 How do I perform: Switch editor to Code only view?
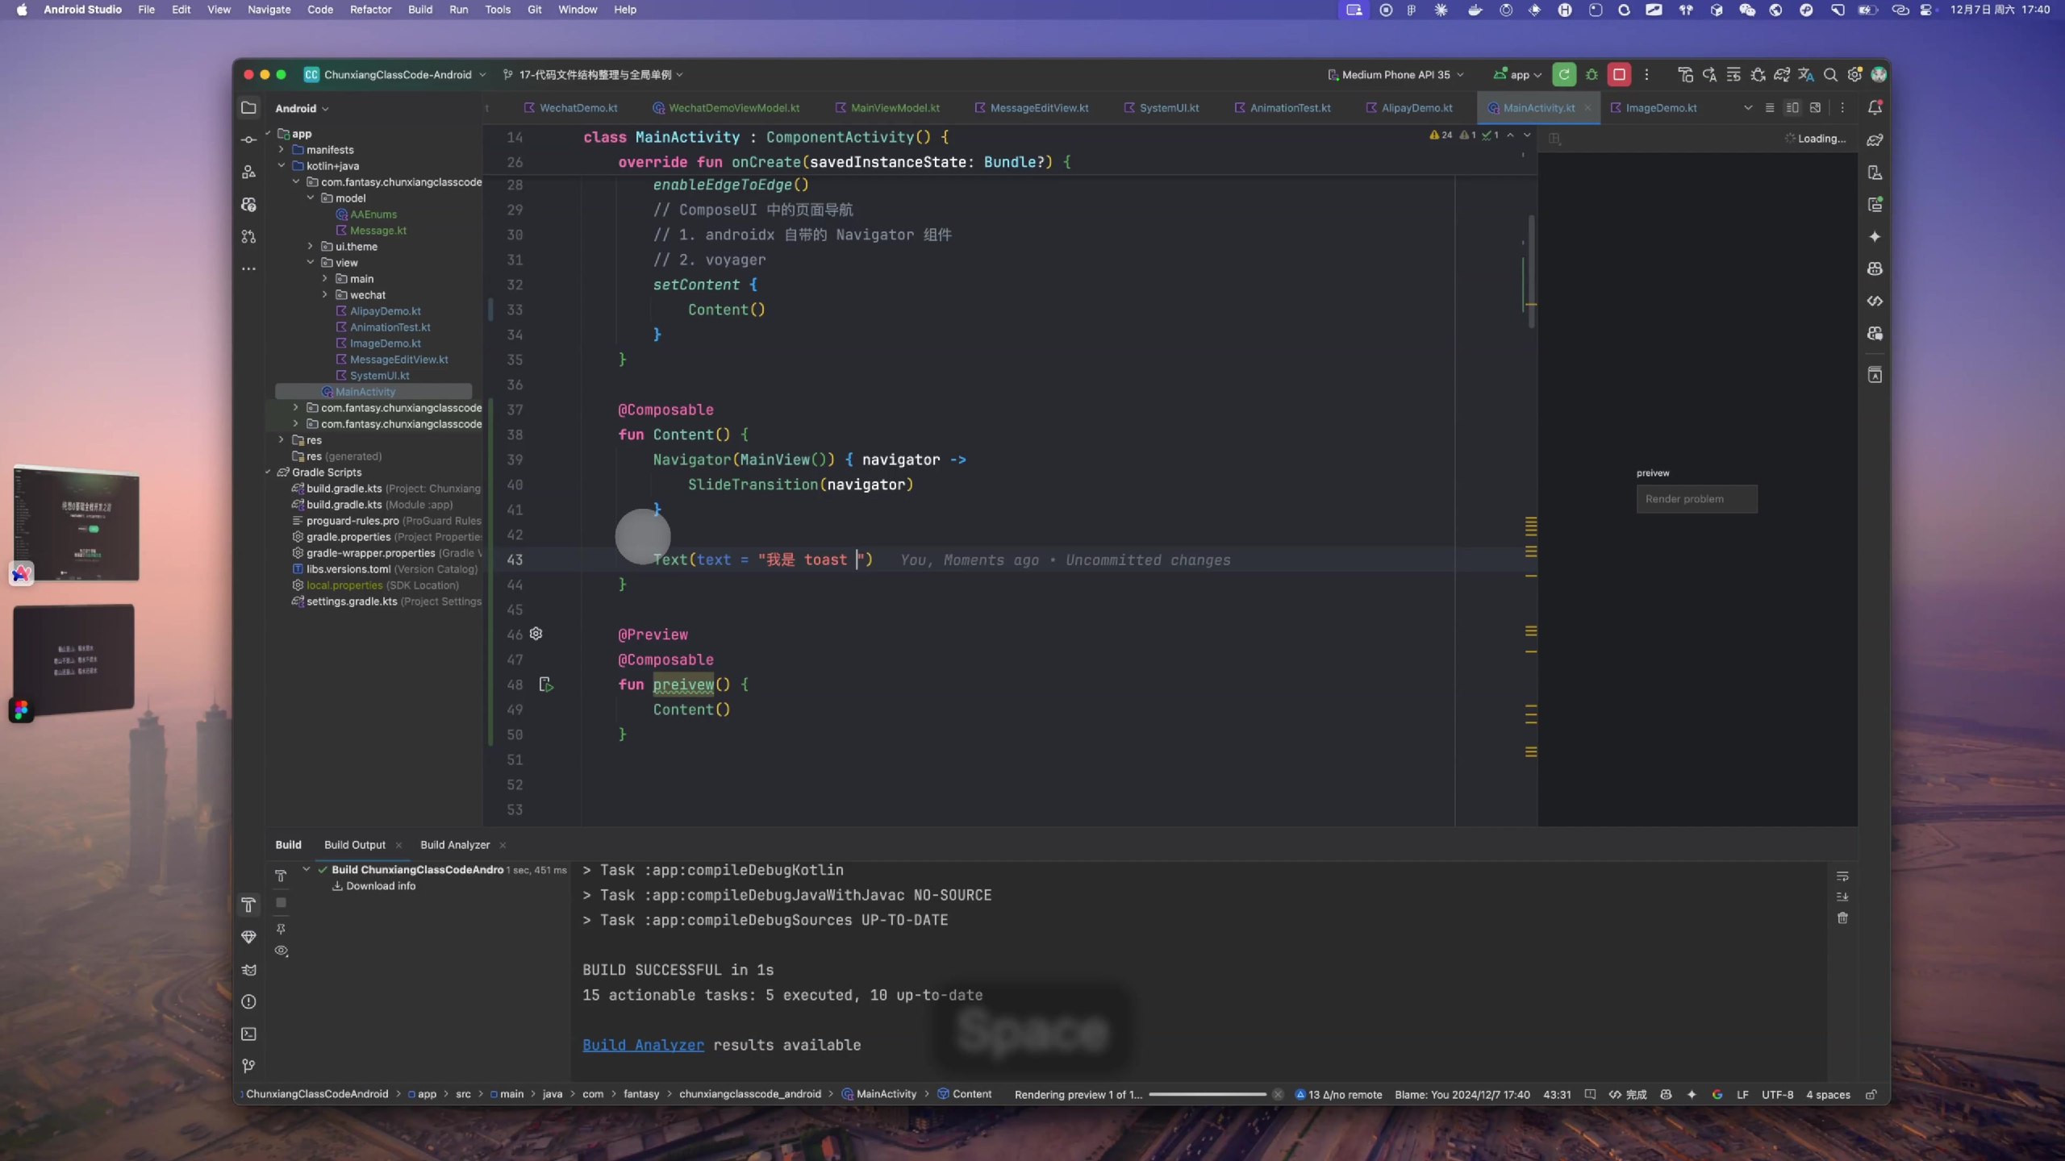pyautogui.click(x=1769, y=107)
